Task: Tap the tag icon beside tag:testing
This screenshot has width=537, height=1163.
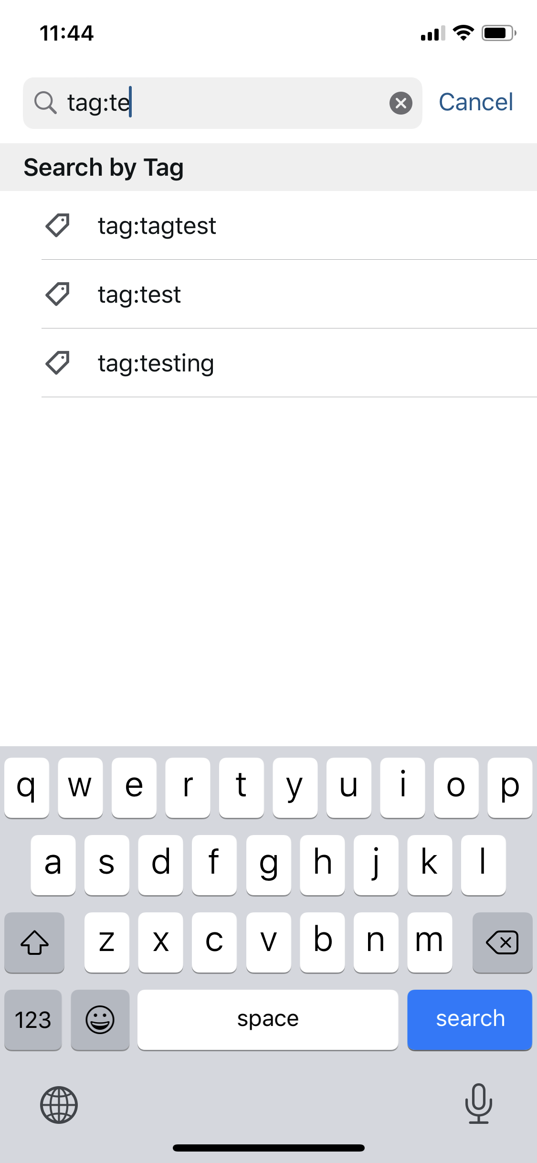Action: coord(58,363)
